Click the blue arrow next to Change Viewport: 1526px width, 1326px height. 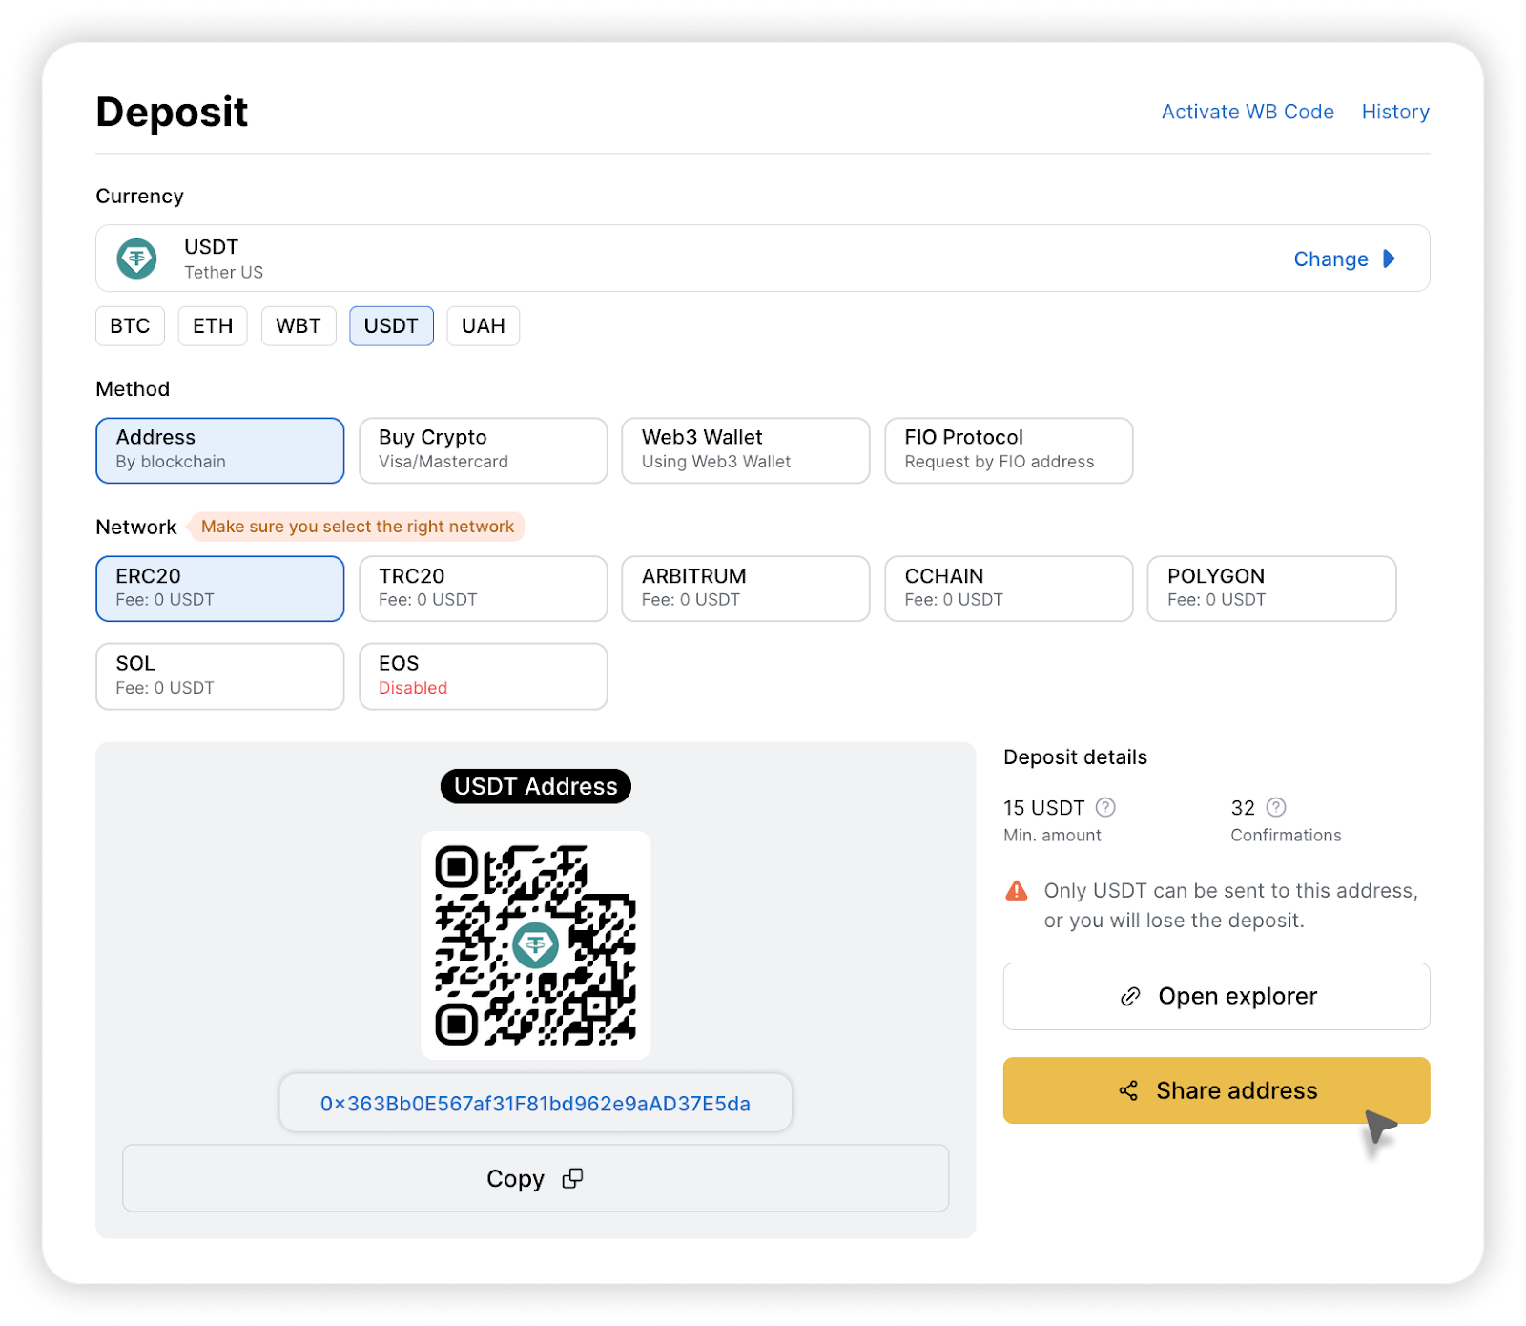pos(1389,259)
